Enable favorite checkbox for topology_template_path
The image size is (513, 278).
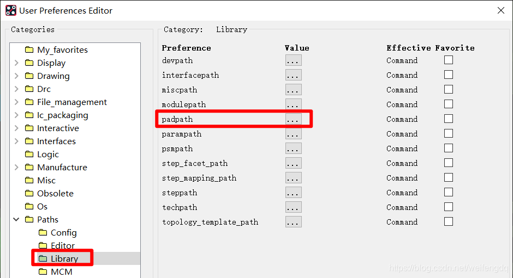[449, 221]
